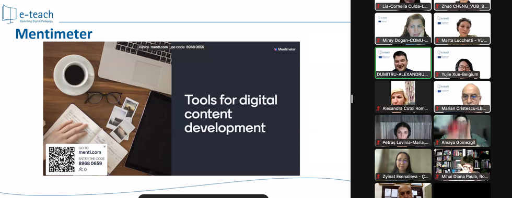
Task: Select Mihai Diana Paula video tile
Action: coord(462,165)
